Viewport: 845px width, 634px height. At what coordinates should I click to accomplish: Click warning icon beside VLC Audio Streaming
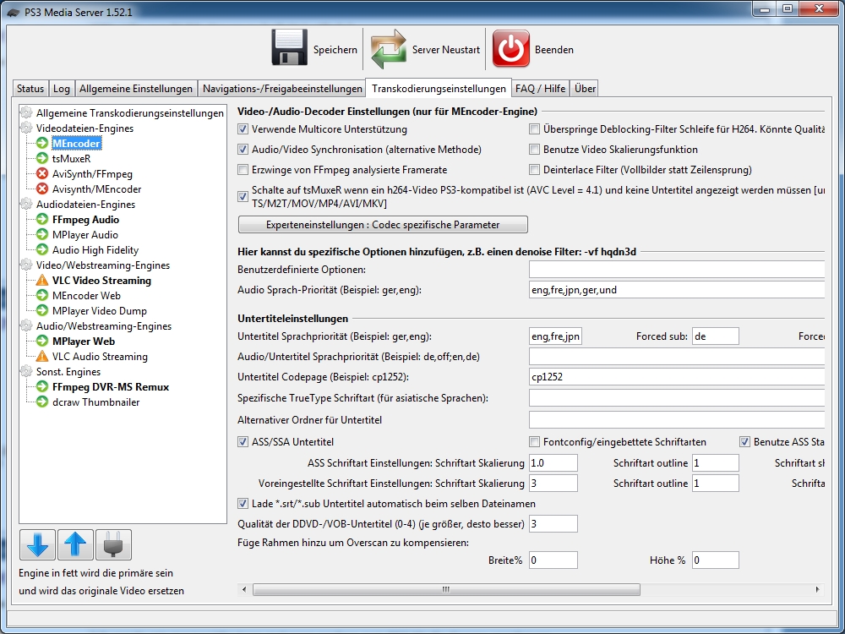click(x=42, y=357)
